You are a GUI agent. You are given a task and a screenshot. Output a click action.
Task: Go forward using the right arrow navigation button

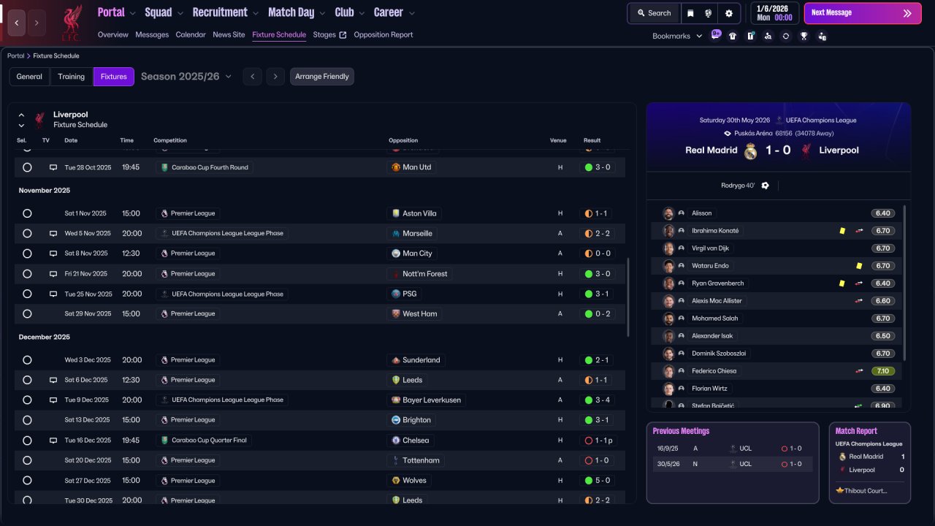point(37,23)
